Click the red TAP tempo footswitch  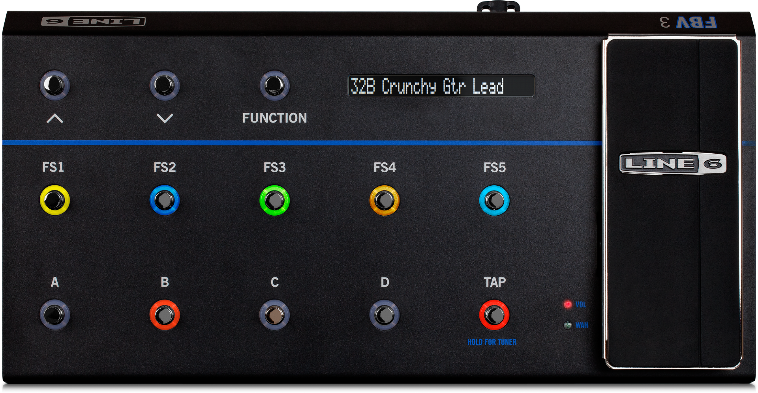(494, 315)
